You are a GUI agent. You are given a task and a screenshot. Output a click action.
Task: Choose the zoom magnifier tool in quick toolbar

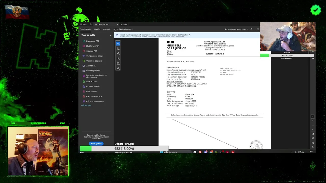[118, 49]
